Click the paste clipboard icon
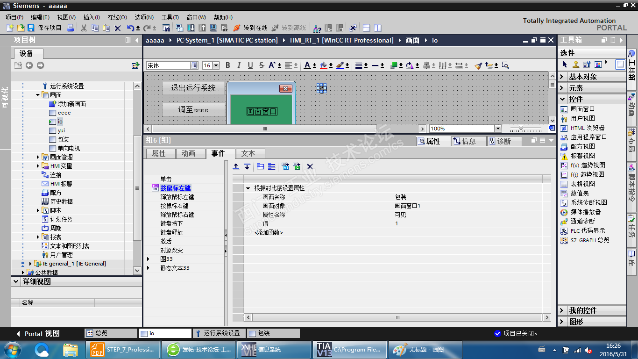The height and width of the screenshot is (359, 638). pos(106,28)
